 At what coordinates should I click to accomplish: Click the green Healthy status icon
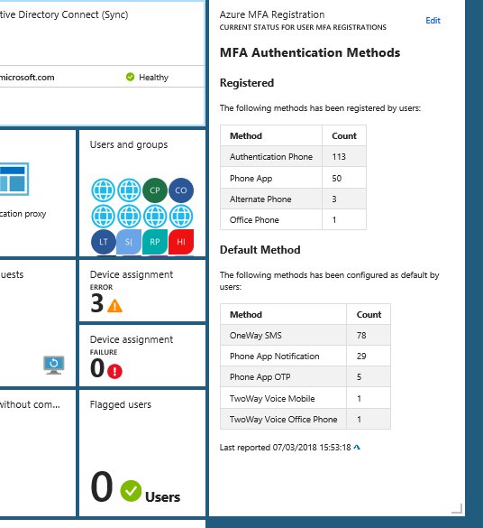130,77
